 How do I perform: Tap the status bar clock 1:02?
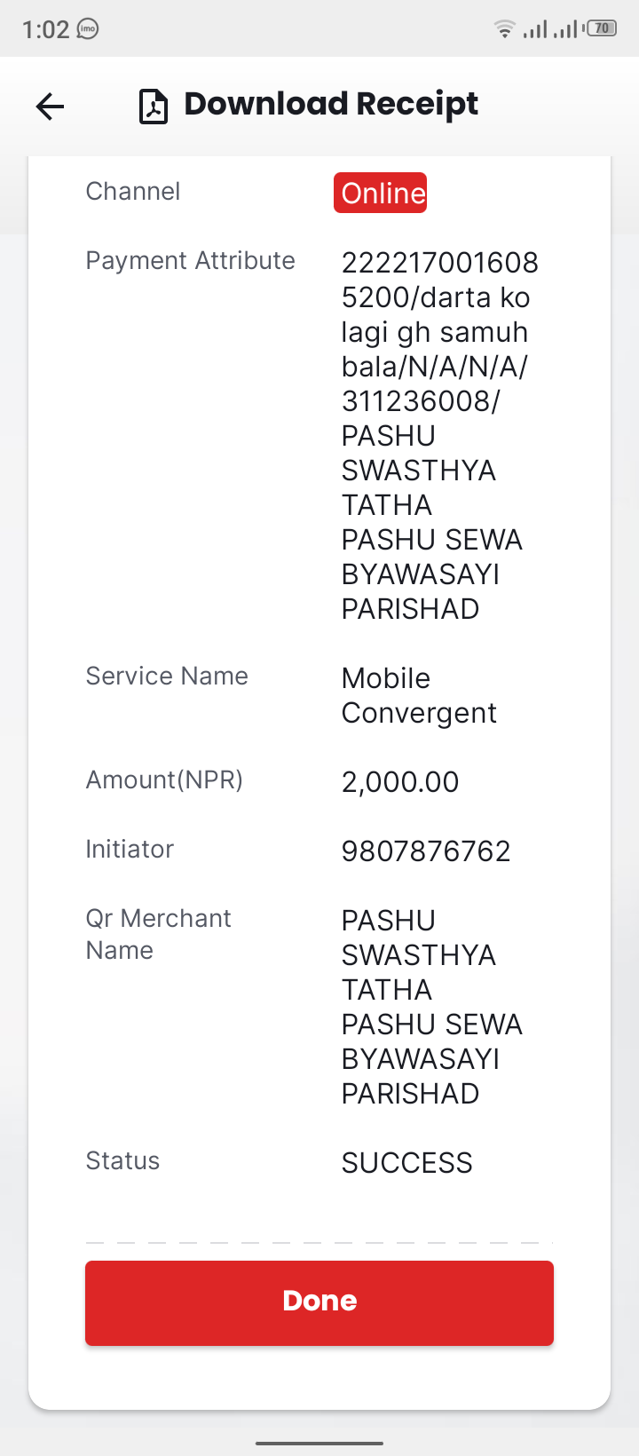click(45, 29)
